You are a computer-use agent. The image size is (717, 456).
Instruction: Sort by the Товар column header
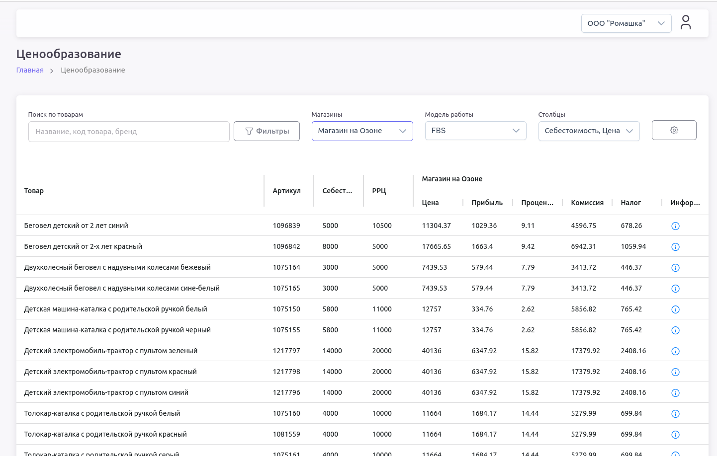coord(34,191)
